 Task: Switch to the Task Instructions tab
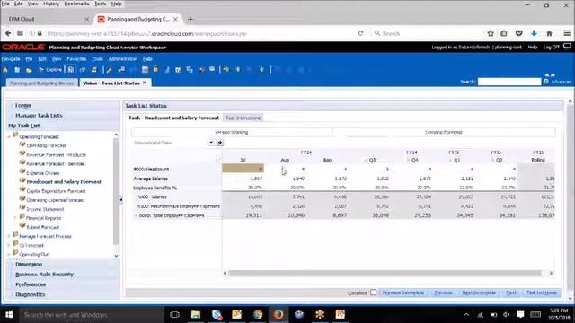(x=243, y=118)
